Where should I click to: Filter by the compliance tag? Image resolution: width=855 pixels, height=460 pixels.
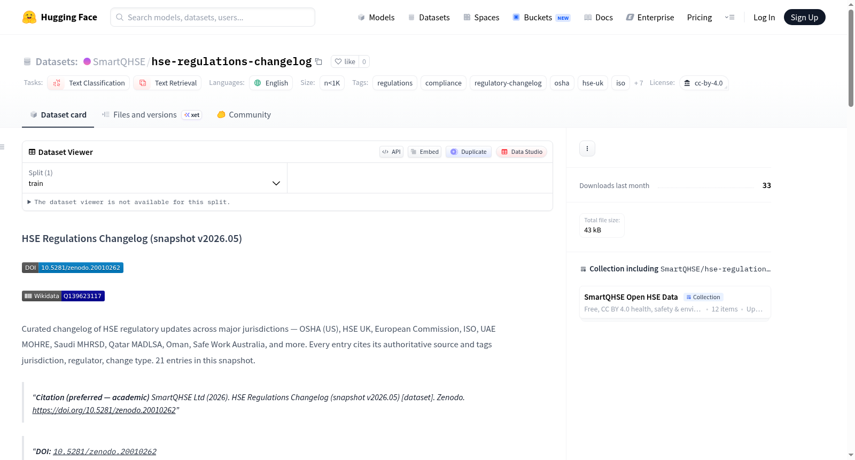(444, 83)
